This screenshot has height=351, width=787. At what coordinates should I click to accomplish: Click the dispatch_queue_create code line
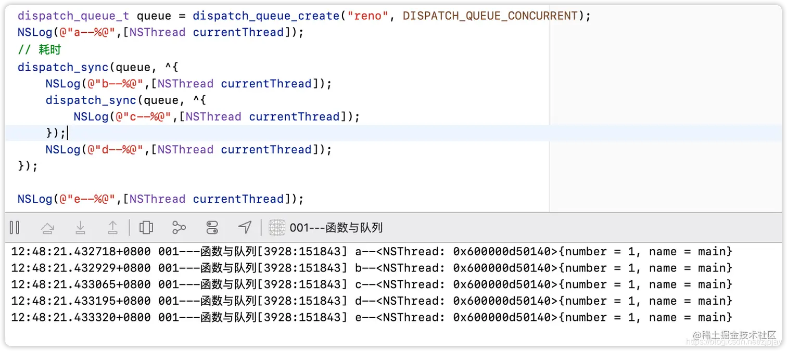304,16
